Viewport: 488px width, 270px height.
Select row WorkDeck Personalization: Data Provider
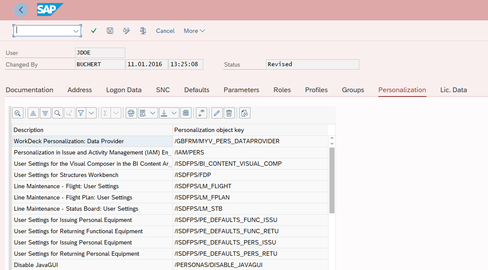[92, 141]
